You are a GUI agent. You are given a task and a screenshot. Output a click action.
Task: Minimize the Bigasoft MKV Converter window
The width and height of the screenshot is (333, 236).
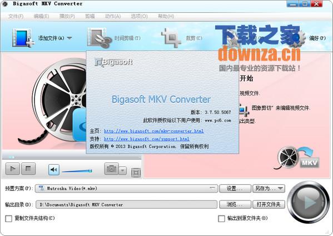pos(292,3)
